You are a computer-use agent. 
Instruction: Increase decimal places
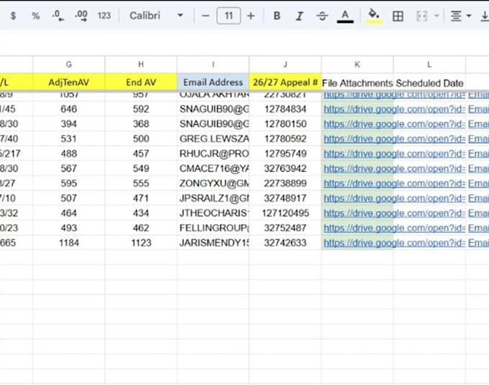(81, 16)
